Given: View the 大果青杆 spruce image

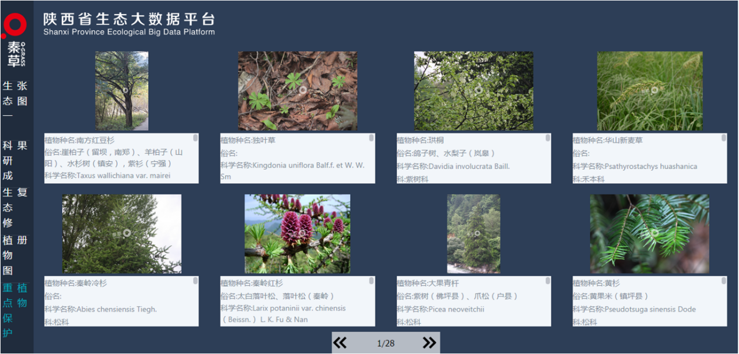Looking at the screenshot, I should (x=474, y=234).
